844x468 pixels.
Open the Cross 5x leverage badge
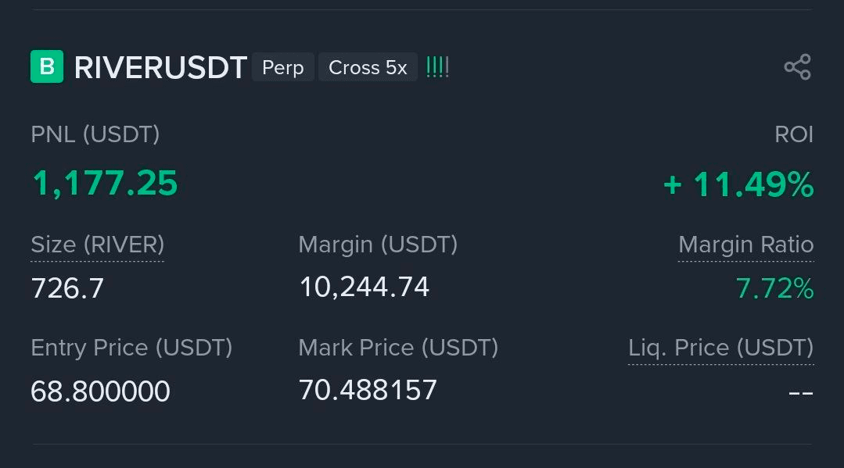pos(368,67)
